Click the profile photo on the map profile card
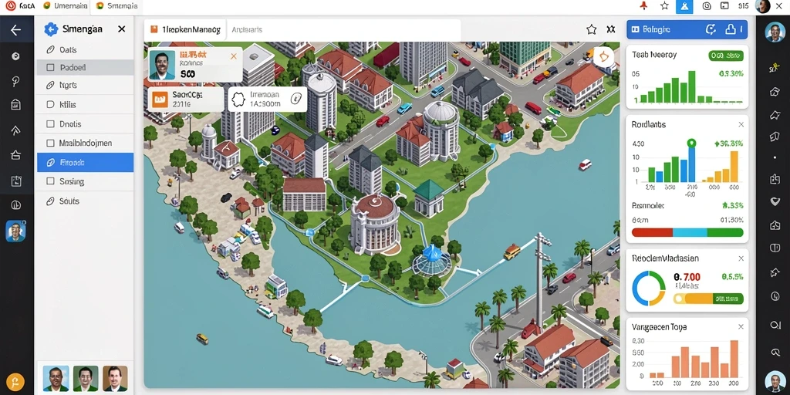The image size is (790, 395). pos(162,65)
